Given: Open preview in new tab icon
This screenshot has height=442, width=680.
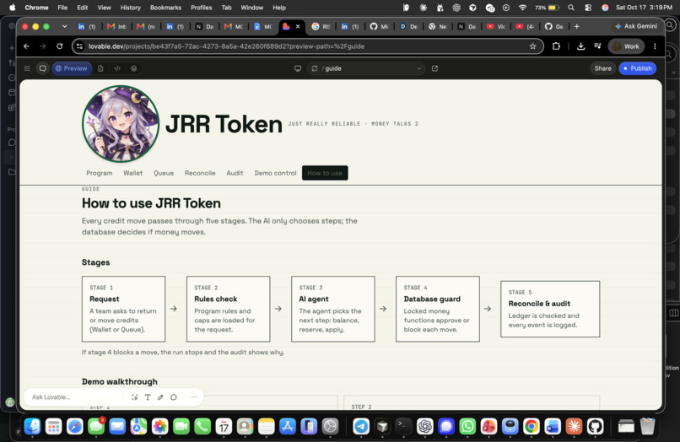Looking at the screenshot, I should [434, 68].
